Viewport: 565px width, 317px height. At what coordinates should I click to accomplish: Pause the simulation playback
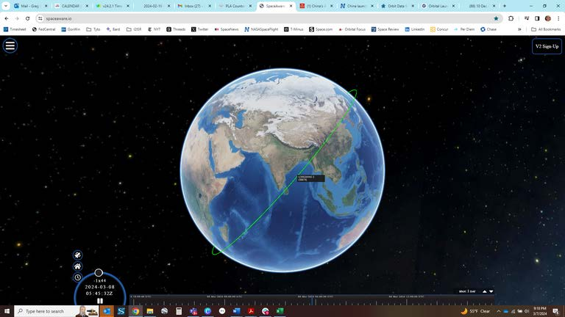[100, 301]
